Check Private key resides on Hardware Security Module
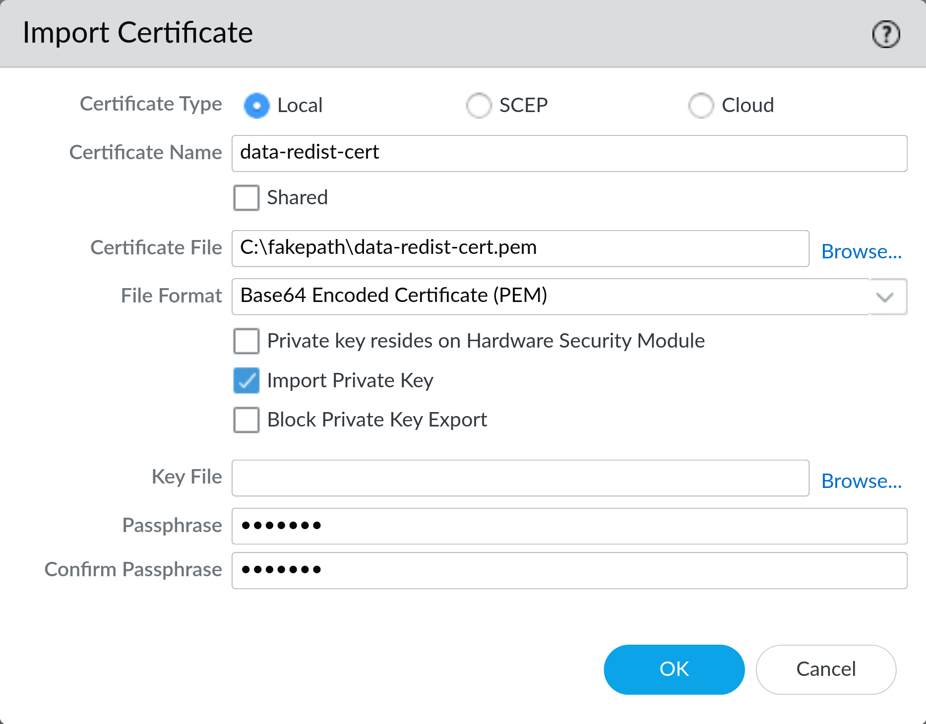Viewport: 926px width, 724px height. point(246,341)
